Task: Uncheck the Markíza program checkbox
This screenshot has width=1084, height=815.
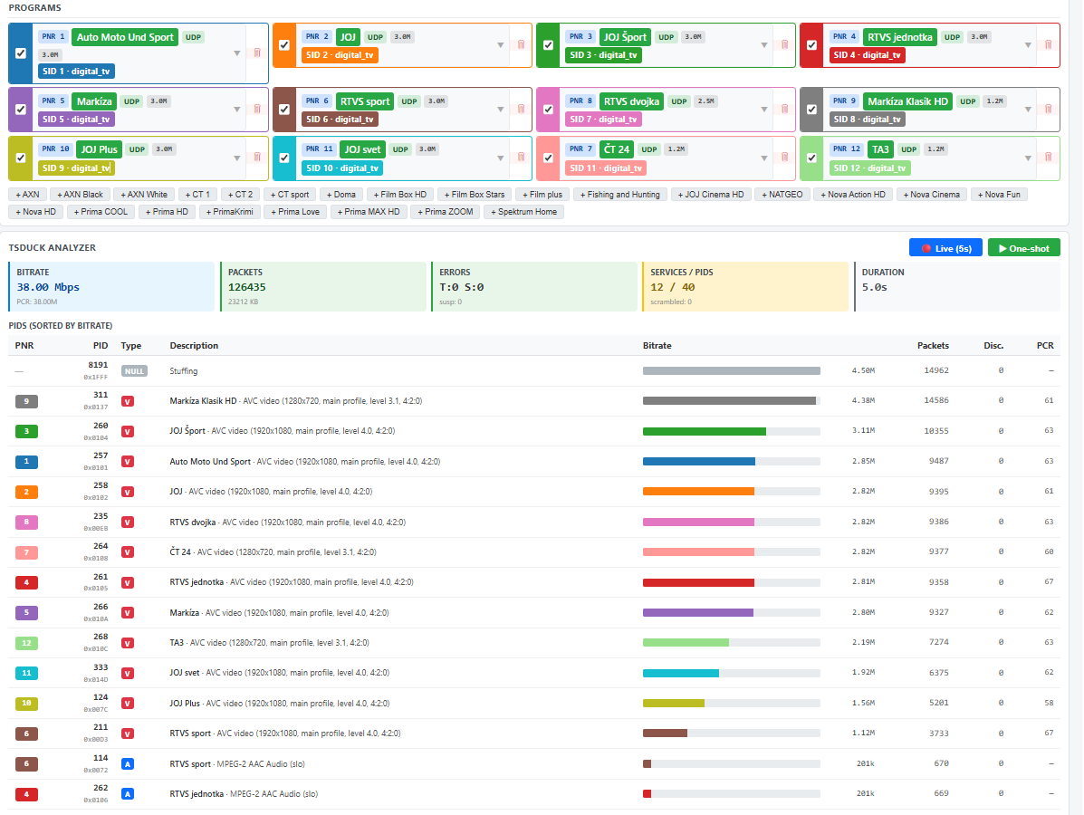Action: (x=21, y=110)
